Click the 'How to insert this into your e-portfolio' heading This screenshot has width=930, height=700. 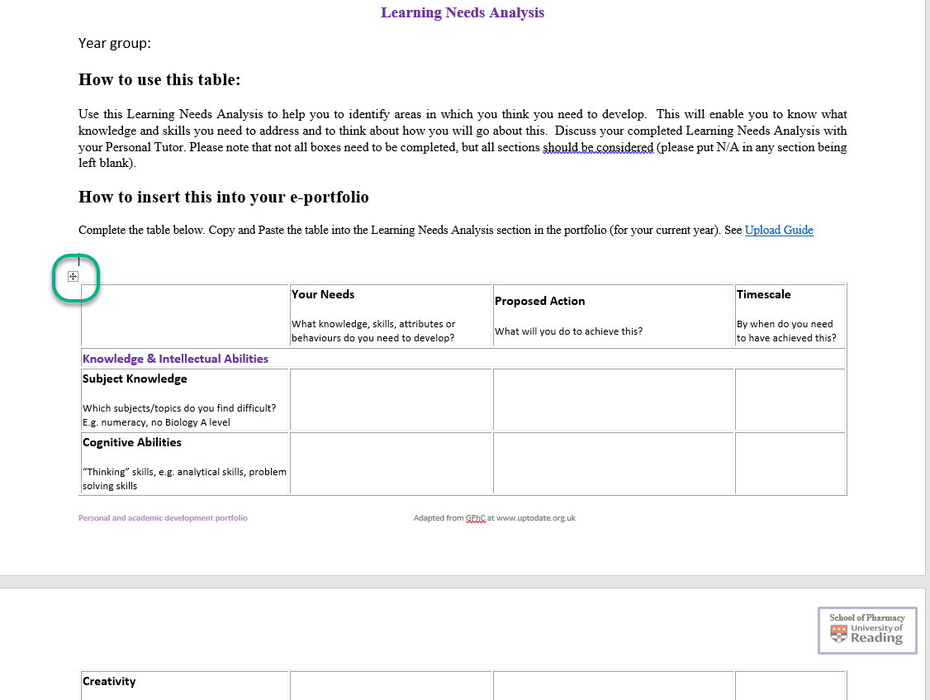224,197
